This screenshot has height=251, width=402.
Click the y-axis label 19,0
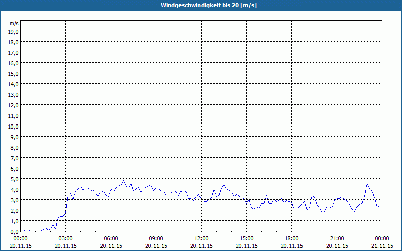[x=14, y=32]
